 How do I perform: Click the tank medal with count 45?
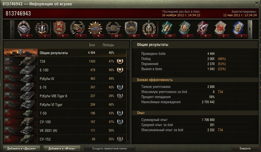[x=131, y=28]
